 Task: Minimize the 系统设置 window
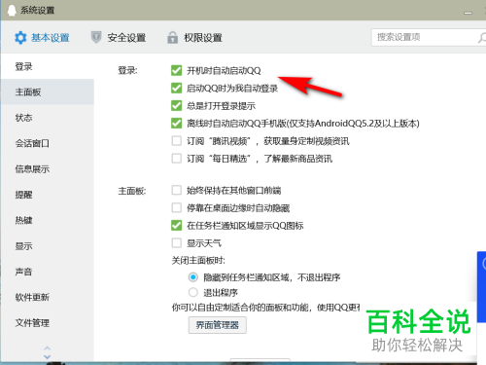(468, 13)
